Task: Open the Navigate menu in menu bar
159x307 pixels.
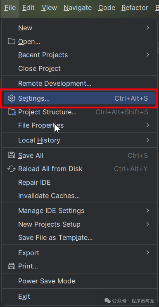Action: point(78,8)
